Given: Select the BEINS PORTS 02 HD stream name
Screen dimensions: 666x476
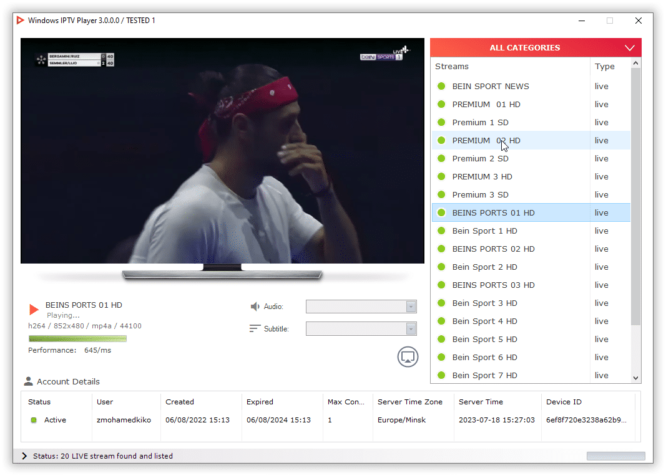Looking at the screenshot, I should pyautogui.click(x=494, y=249).
